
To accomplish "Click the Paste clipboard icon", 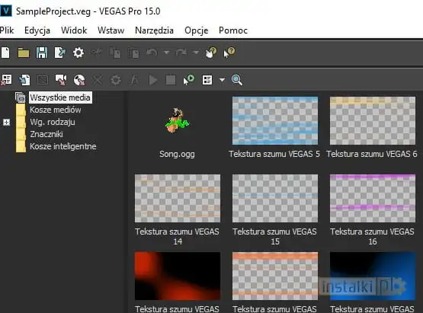I will (x=133, y=53).
